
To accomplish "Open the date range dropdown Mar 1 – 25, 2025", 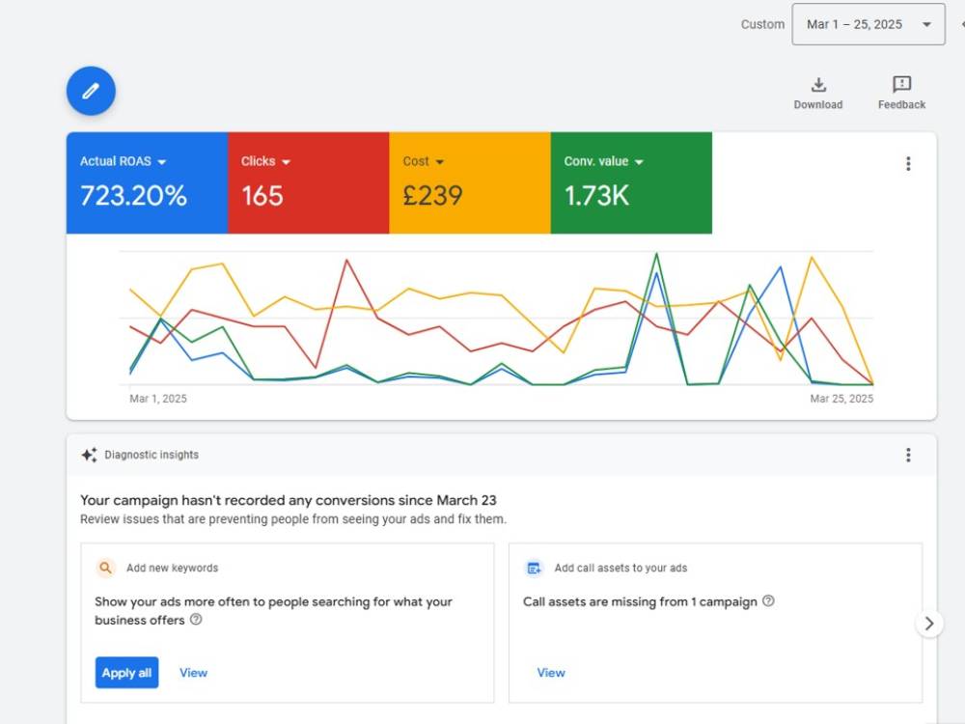I will coord(868,24).
